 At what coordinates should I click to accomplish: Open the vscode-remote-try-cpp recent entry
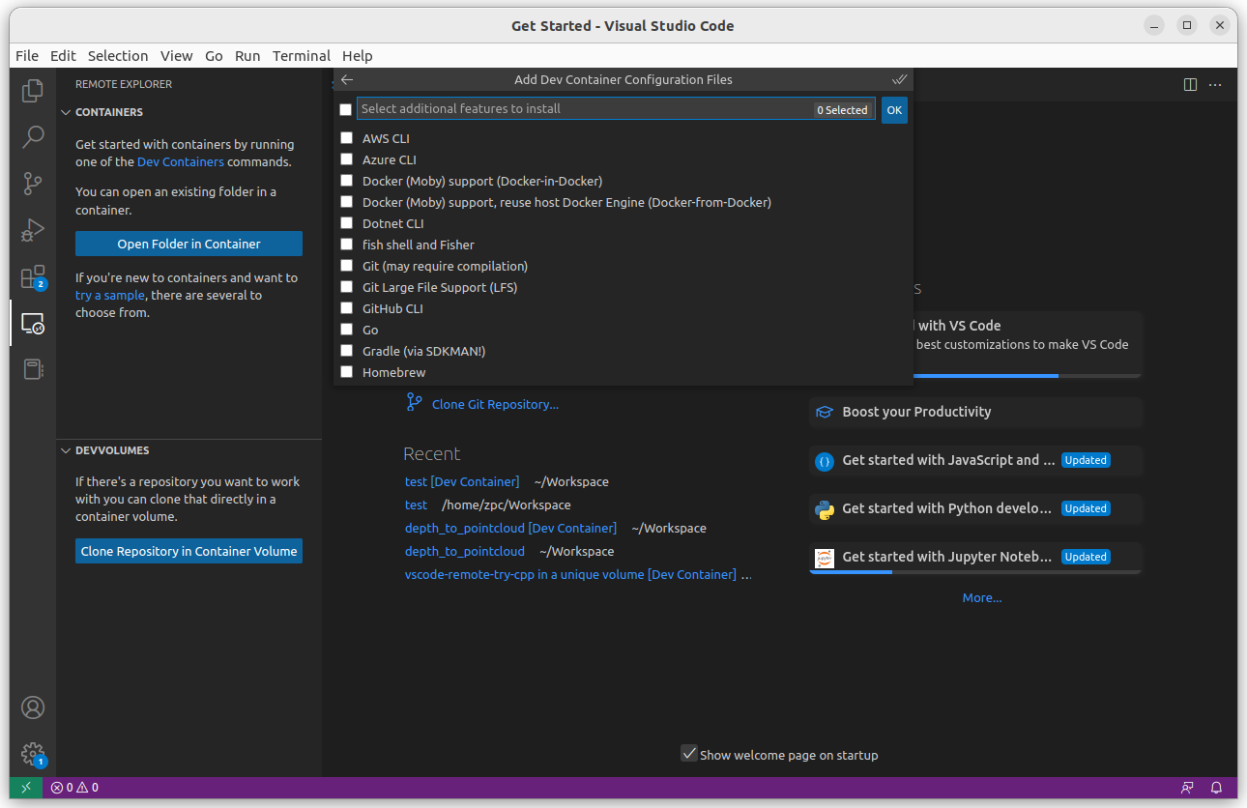tap(570, 574)
